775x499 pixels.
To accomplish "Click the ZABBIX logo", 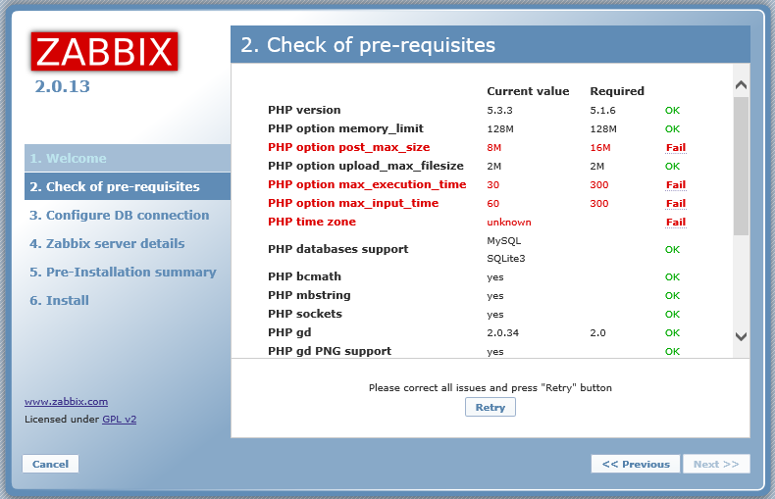I will point(104,53).
